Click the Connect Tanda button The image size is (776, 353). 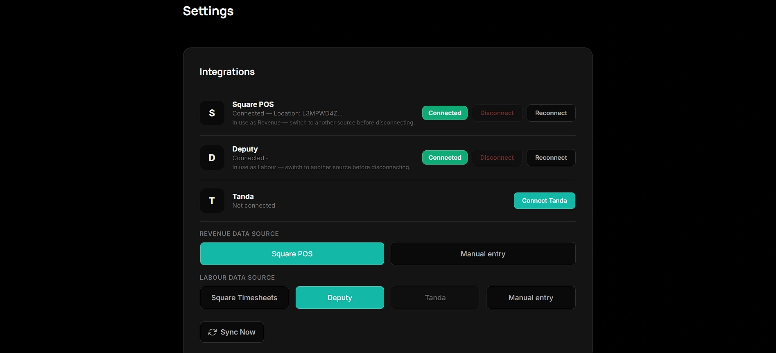point(544,201)
